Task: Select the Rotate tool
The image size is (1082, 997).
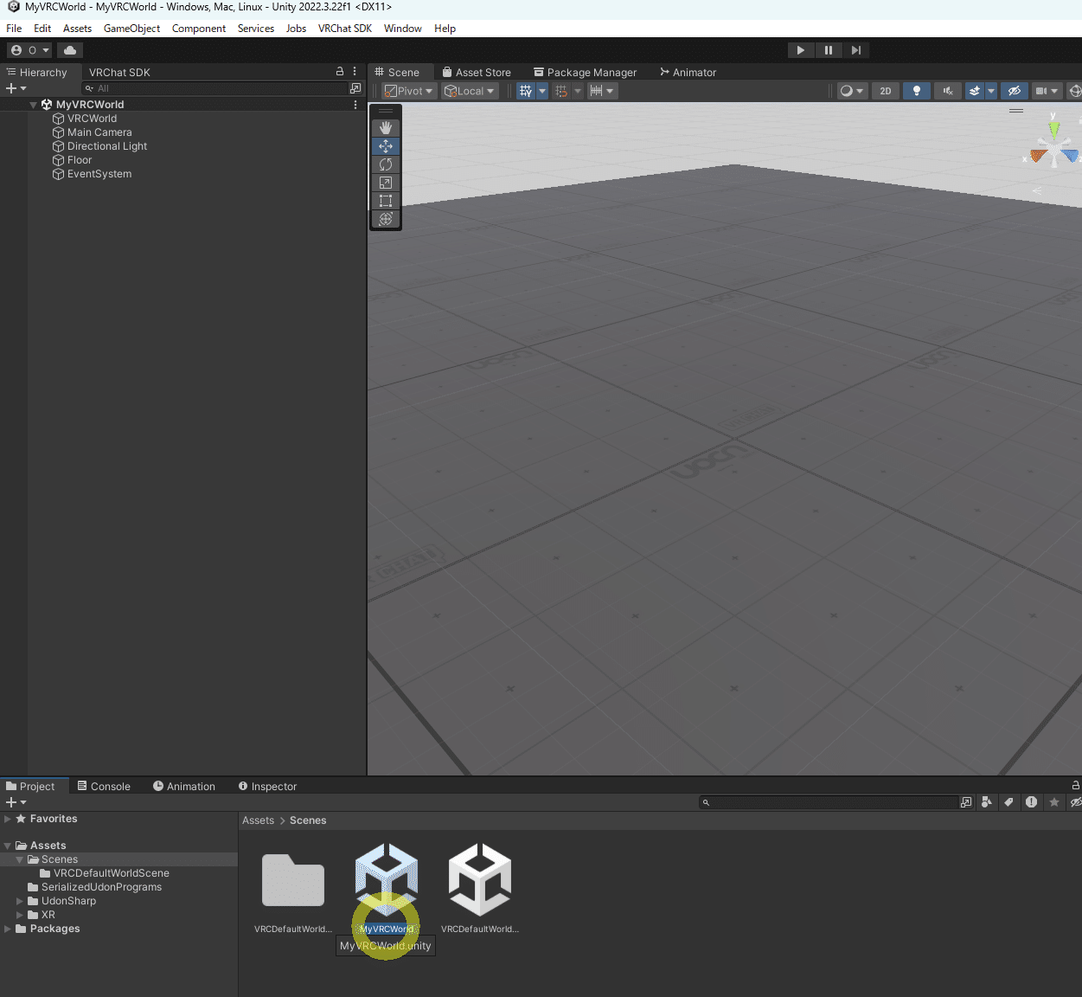Action: point(386,164)
